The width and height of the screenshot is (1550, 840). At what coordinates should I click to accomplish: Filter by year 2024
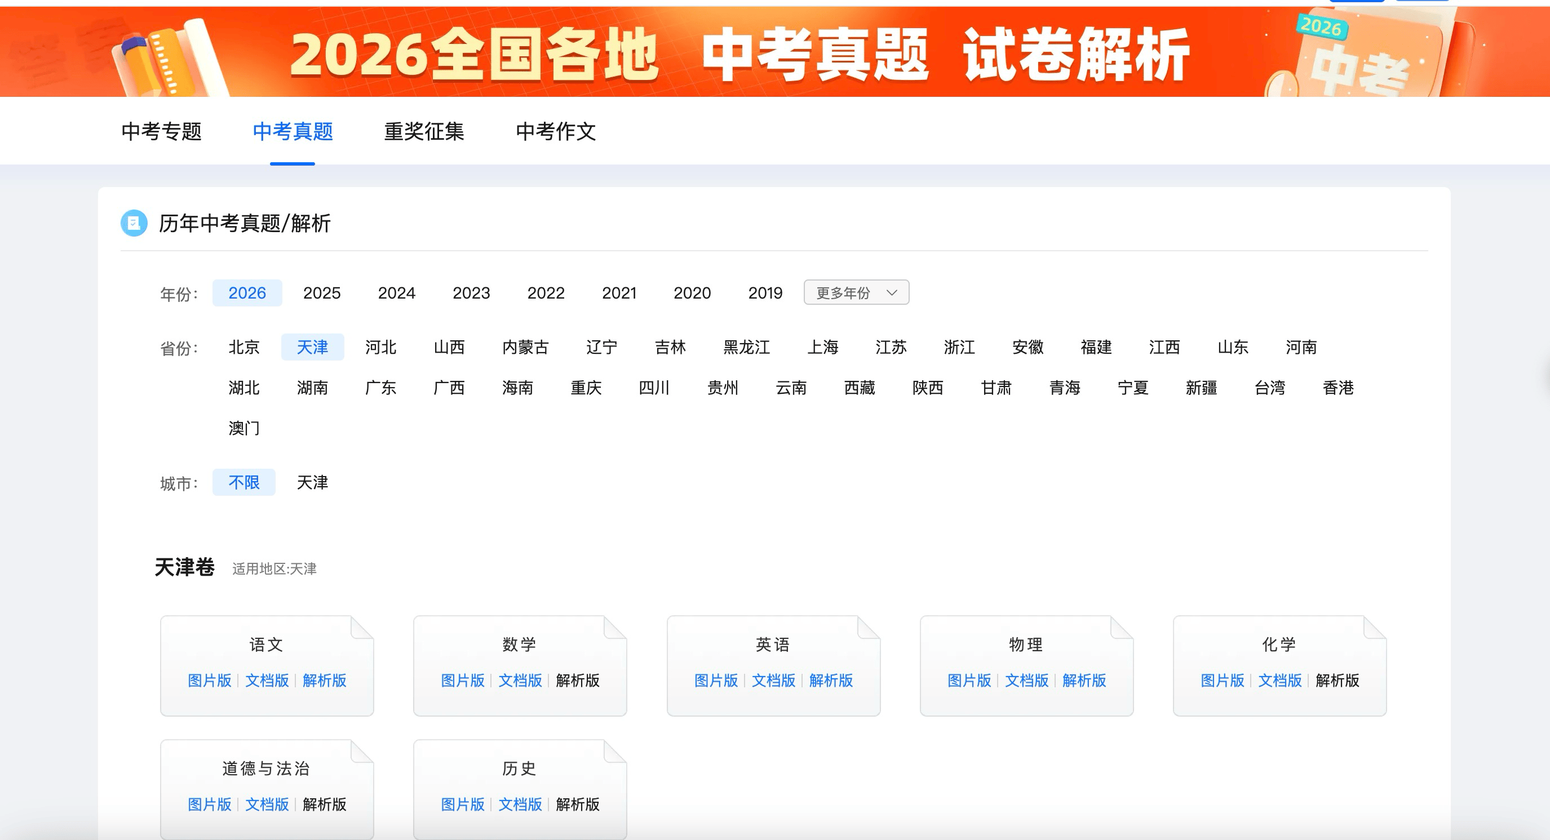(397, 293)
